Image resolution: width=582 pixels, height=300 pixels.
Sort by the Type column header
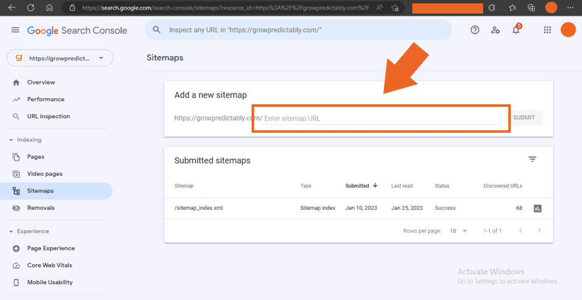click(306, 186)
